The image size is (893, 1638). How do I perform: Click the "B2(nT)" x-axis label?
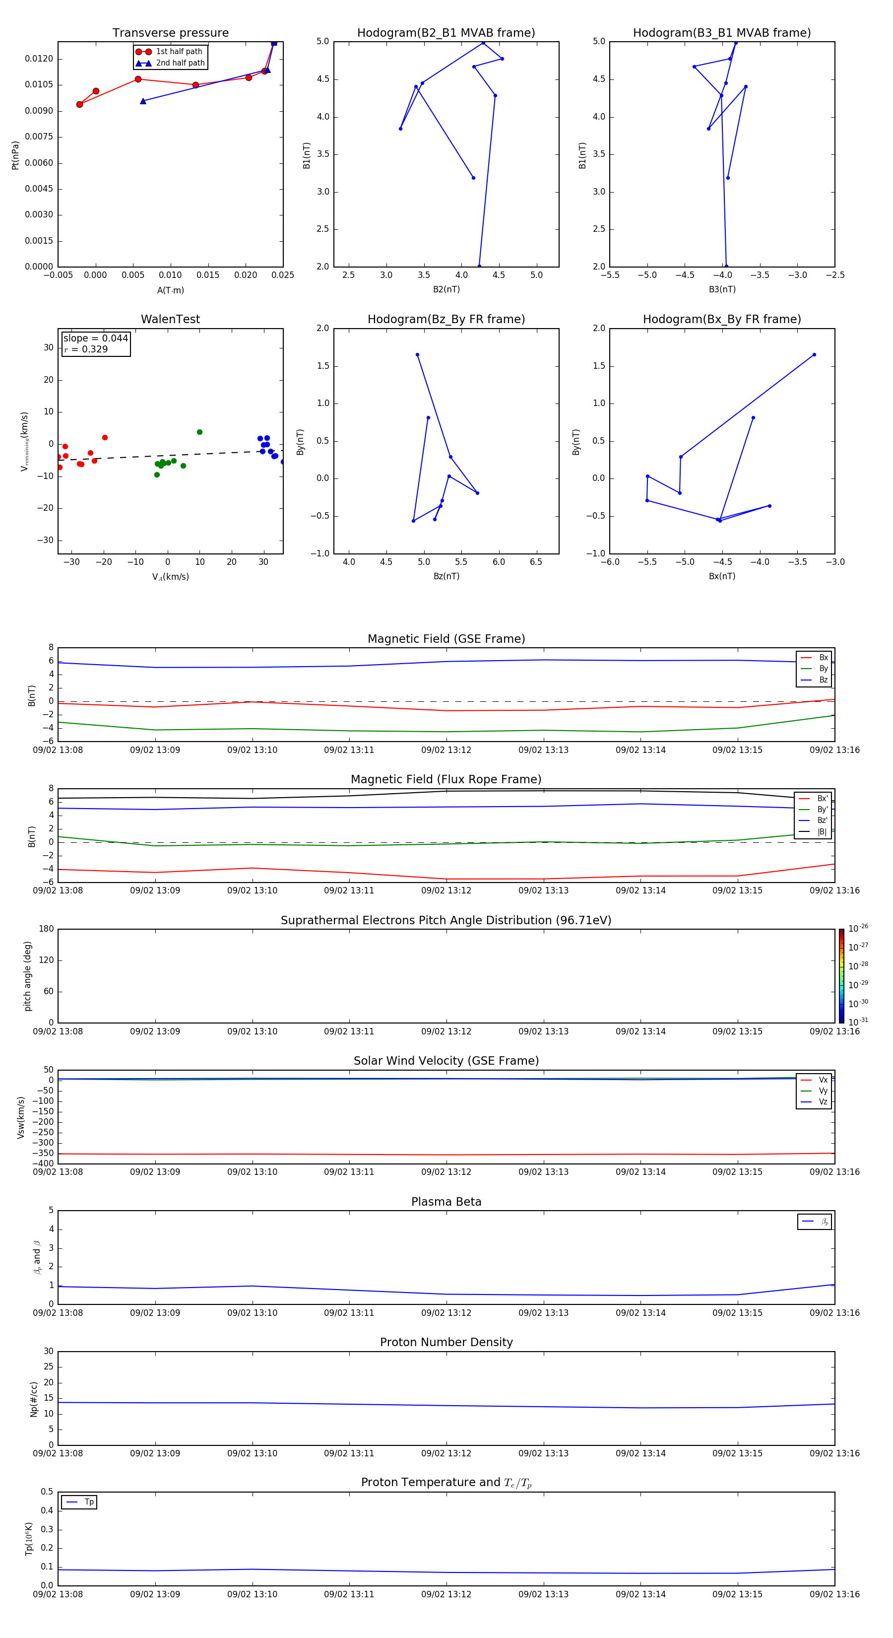[x=446, y=289]
